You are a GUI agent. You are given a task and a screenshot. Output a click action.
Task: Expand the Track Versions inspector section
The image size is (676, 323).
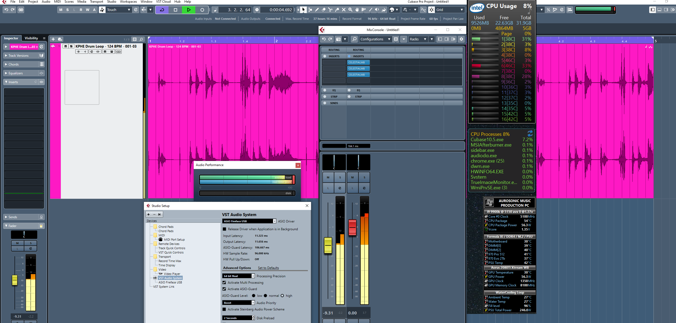[x=21, y=56]
